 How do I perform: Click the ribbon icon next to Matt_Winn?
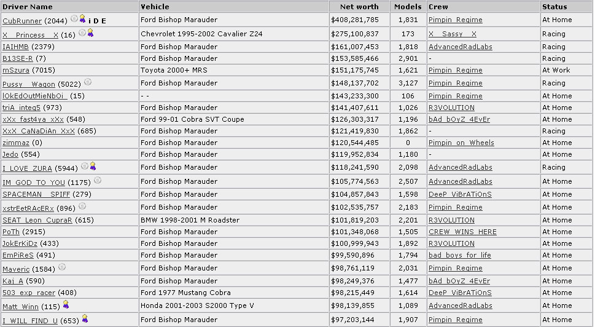[66, 304]
